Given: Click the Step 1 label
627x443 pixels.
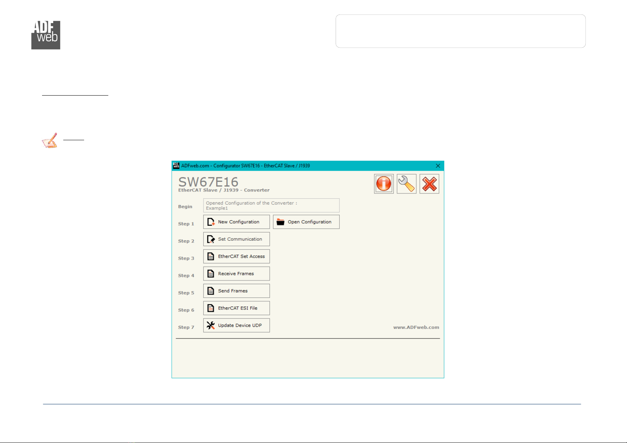Looking at the screenshot, I should click(186, 224).
